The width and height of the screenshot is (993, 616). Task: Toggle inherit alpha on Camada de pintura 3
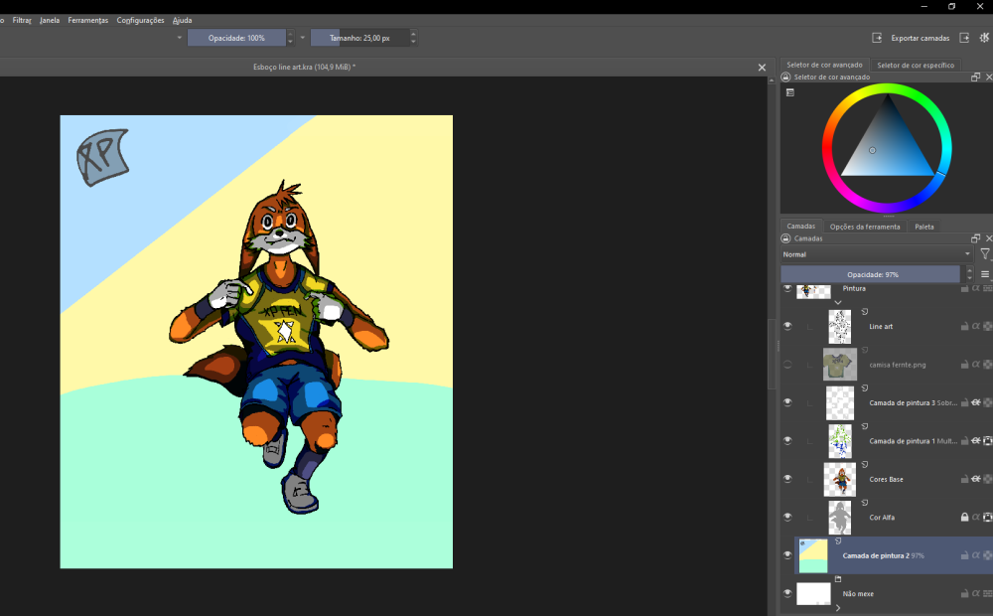click(976, 402)
